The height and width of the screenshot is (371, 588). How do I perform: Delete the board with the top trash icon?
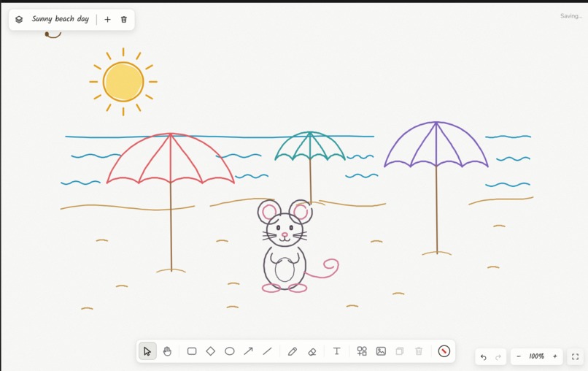point(124,20)
